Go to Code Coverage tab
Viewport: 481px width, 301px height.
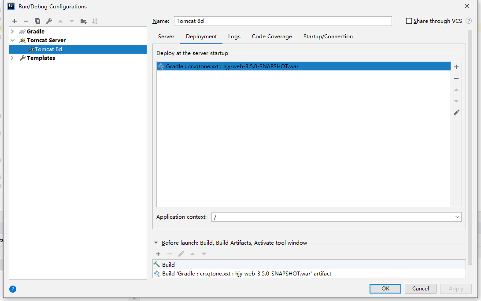(x=272, y=37)
